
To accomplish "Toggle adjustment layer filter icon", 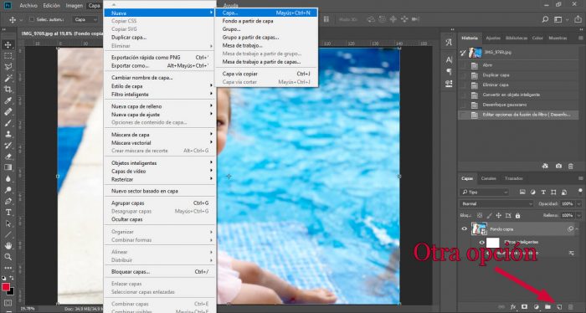I will coord(533,192).
